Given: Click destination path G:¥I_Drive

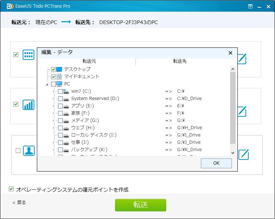Looking at the screenshot, I should pos(189,135).
